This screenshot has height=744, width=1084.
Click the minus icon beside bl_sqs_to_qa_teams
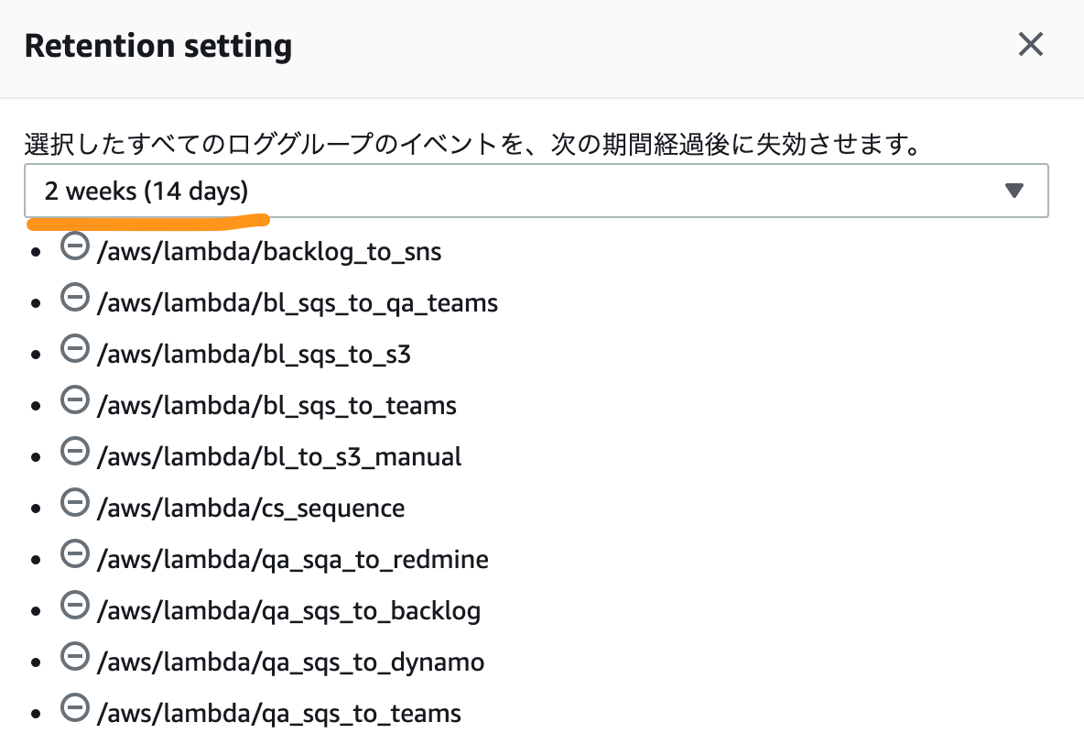tap(75, 298)
